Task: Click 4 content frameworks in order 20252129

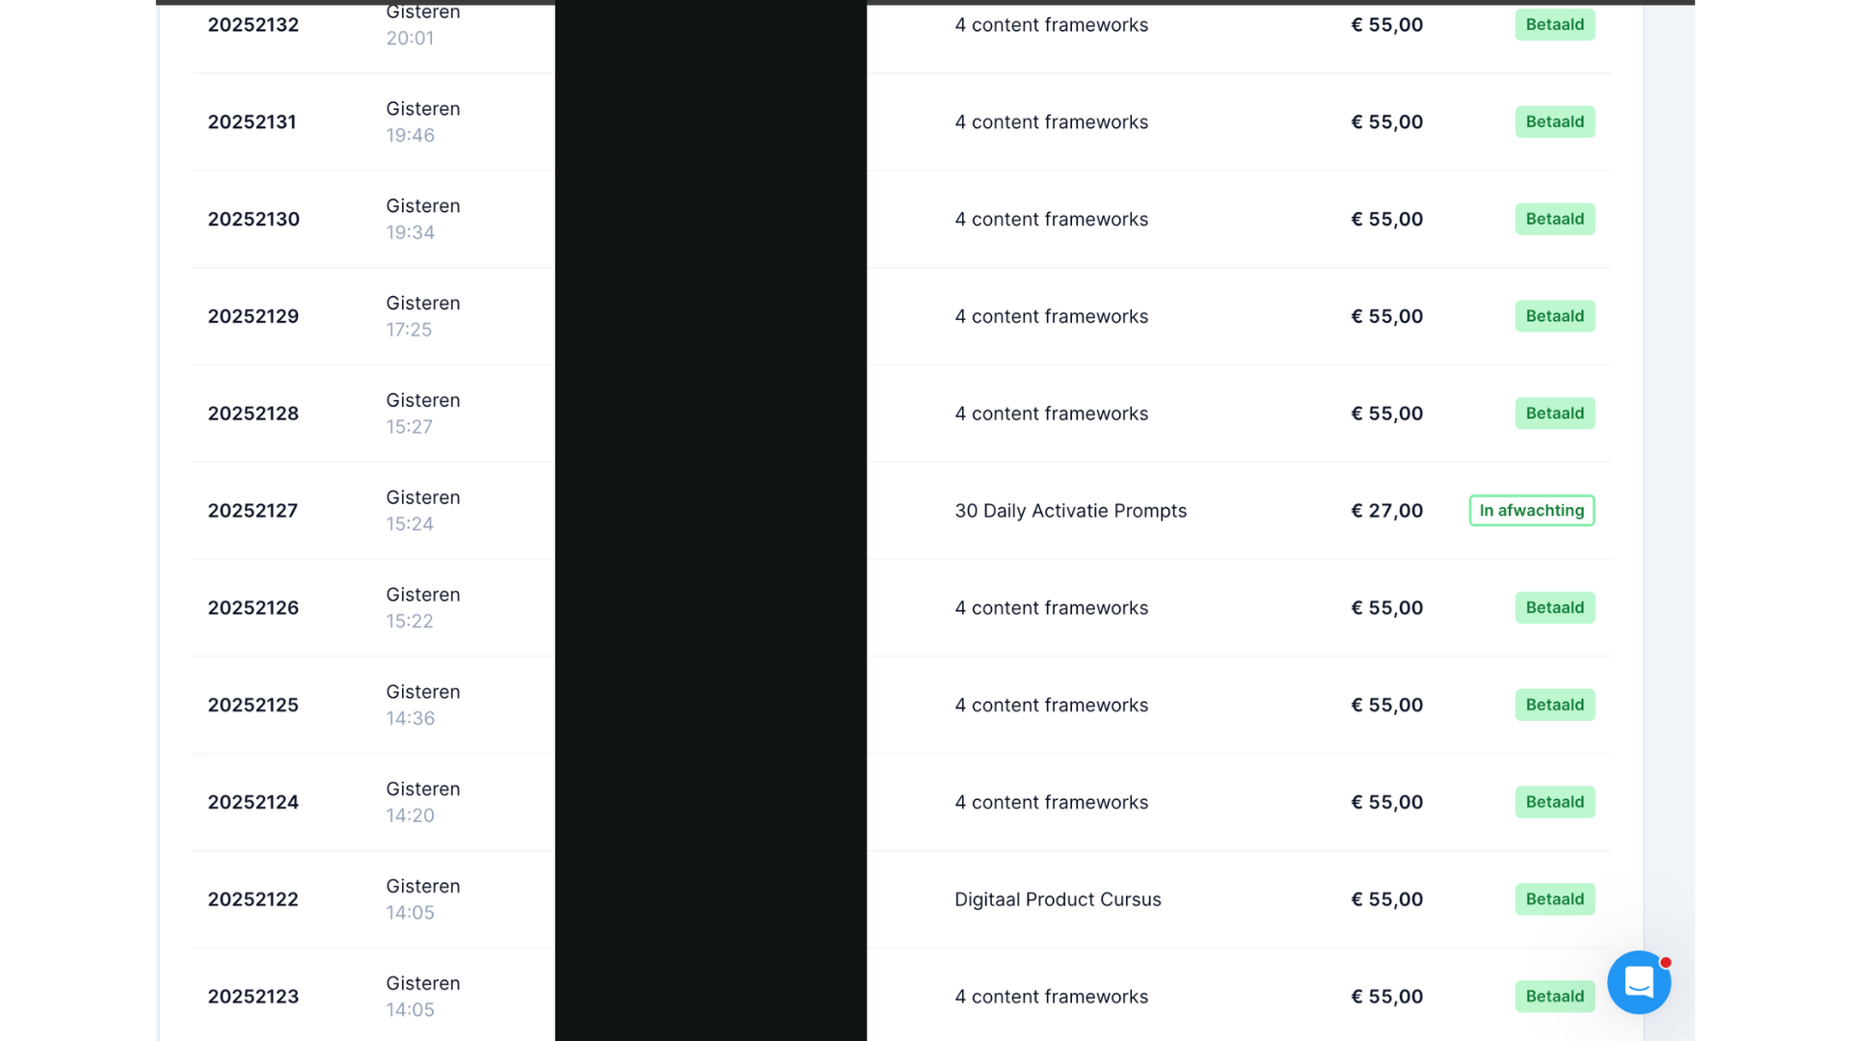Action: (1051, 316)
